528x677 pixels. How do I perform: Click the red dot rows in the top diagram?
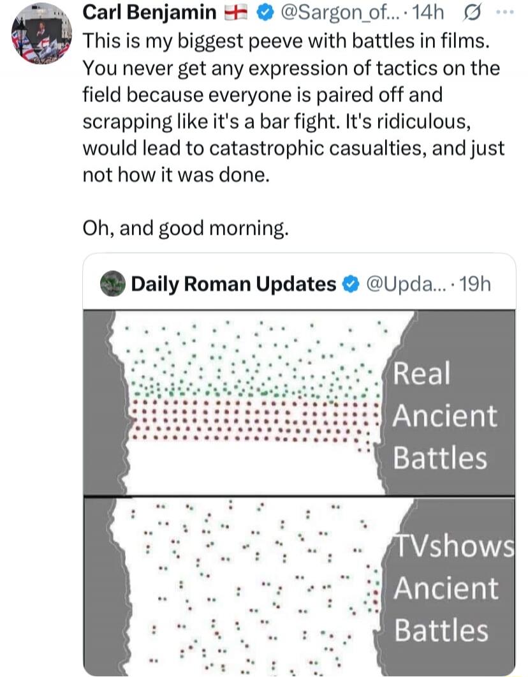tap(255, 420)
